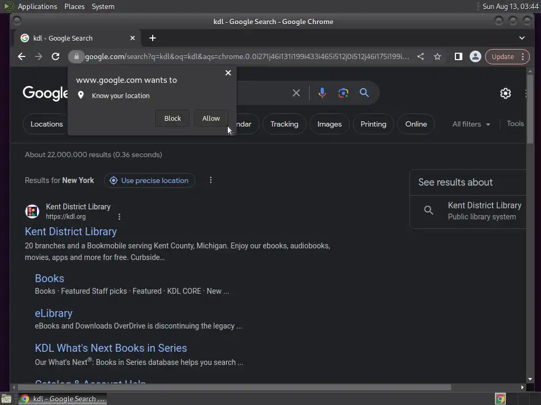The image size is (541, 405).
Task: Select the Online filter chip
Action: click(x=416, y=124)
